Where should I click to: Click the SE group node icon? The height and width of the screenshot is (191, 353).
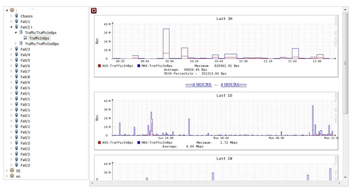[12, 170]
